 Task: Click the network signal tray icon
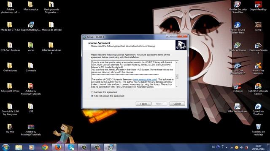(x=232, y=147)
